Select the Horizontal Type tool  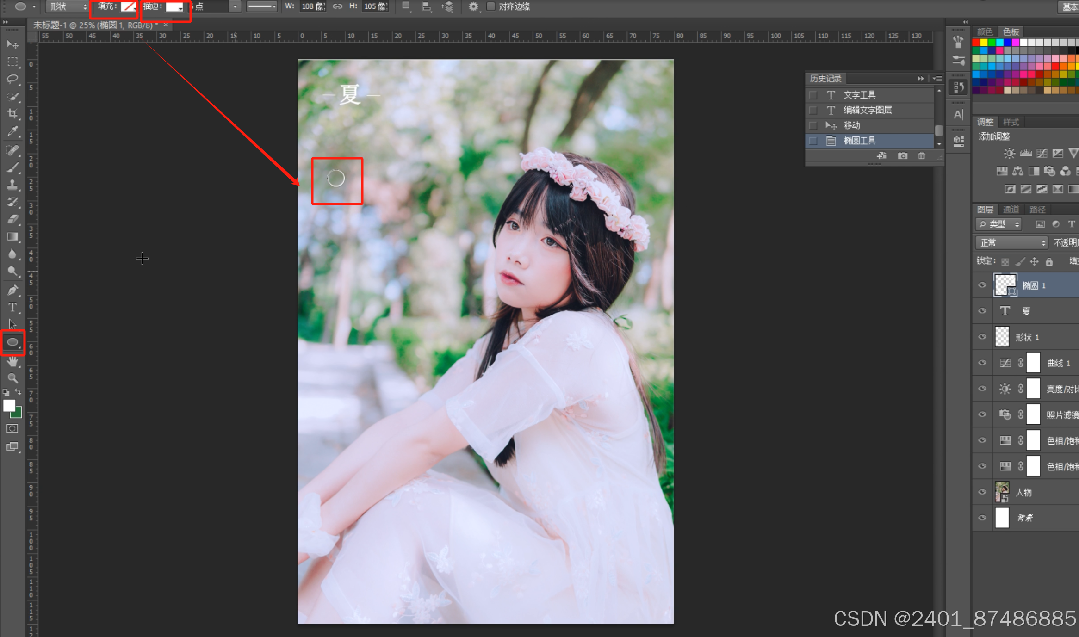coord(12,308)
